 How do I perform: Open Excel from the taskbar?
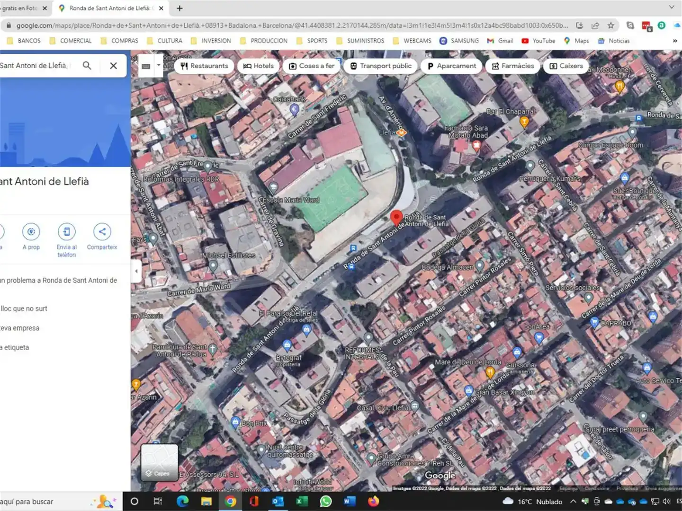coord(302,502)
